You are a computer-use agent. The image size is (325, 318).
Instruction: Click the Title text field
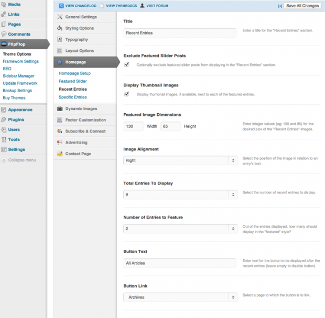180,33
